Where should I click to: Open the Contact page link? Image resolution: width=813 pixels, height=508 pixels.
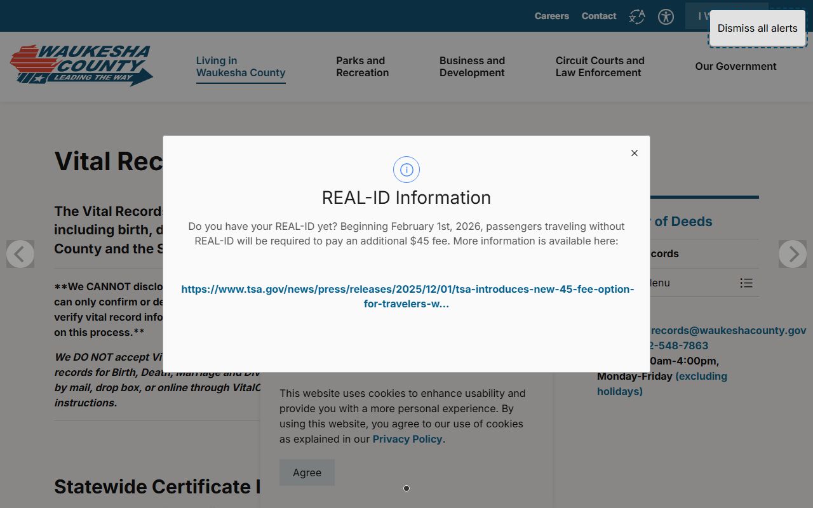point(598,16)
